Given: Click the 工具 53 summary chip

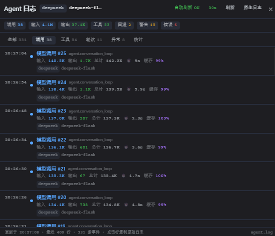Looking at the screenshot, I should click(x=101, y=25).
